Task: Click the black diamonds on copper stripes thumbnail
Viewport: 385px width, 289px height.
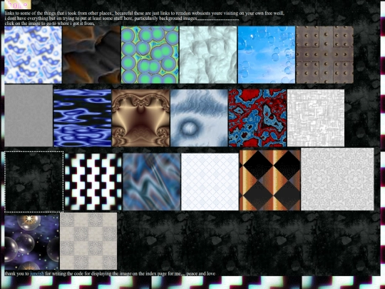Action: tap(269, 181)
